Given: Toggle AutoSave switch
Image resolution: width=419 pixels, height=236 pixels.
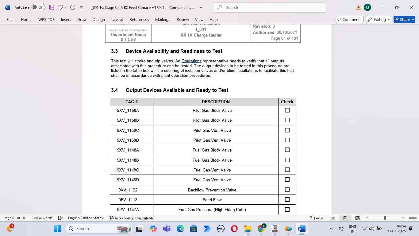Looking at the screenshot, I should pos(38,7).
